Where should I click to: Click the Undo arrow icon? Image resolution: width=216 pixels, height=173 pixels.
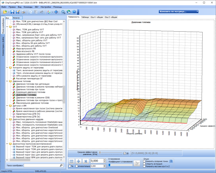pos(41,12)
